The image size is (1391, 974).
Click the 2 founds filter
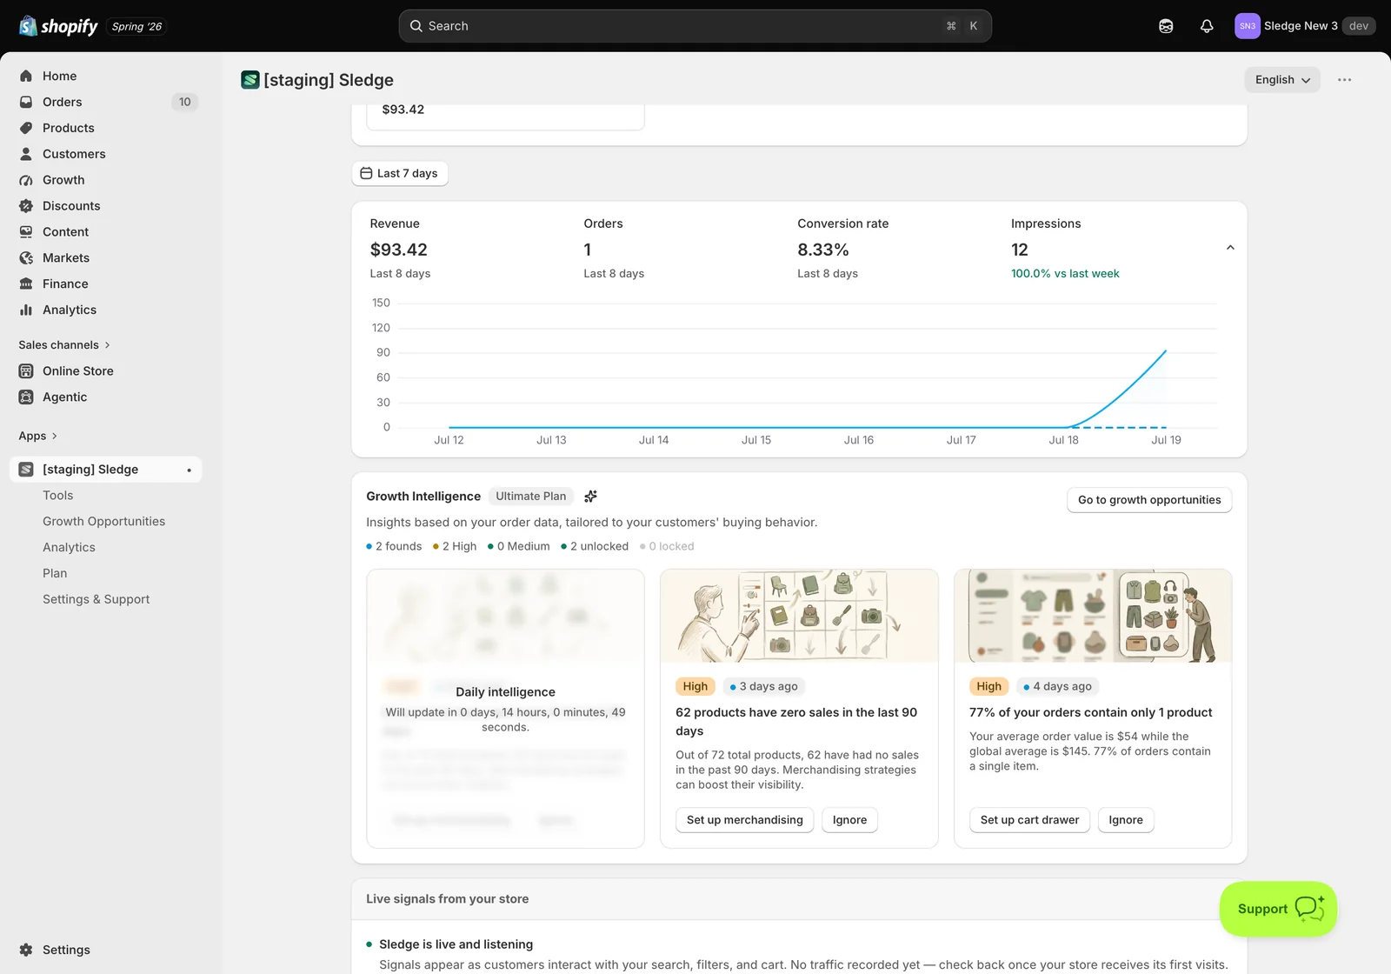tap(395, 546)
